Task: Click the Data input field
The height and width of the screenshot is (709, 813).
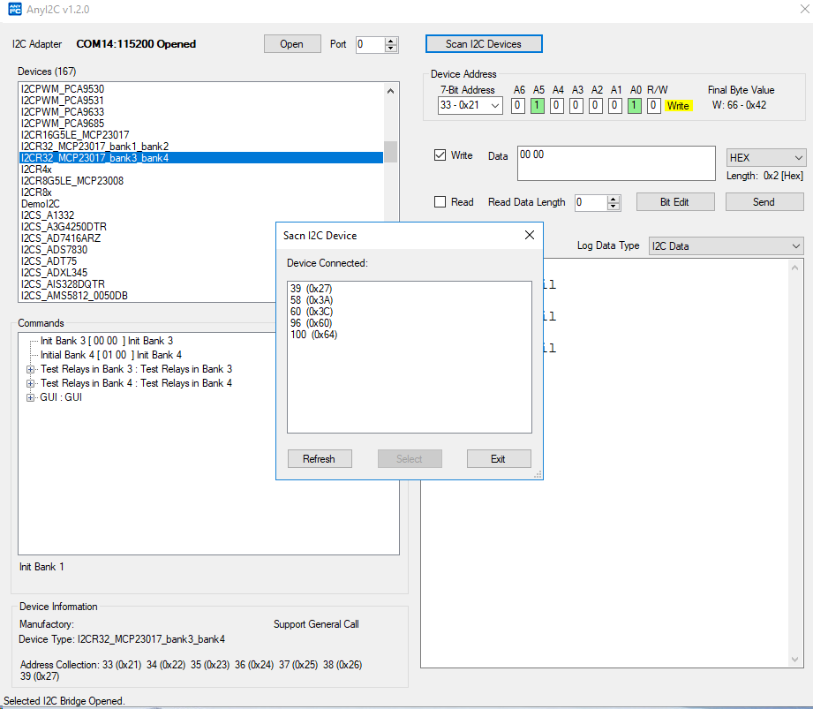Action: [616, 163]
